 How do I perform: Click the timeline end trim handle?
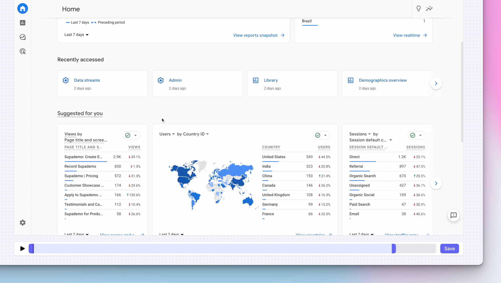point(394,249)
